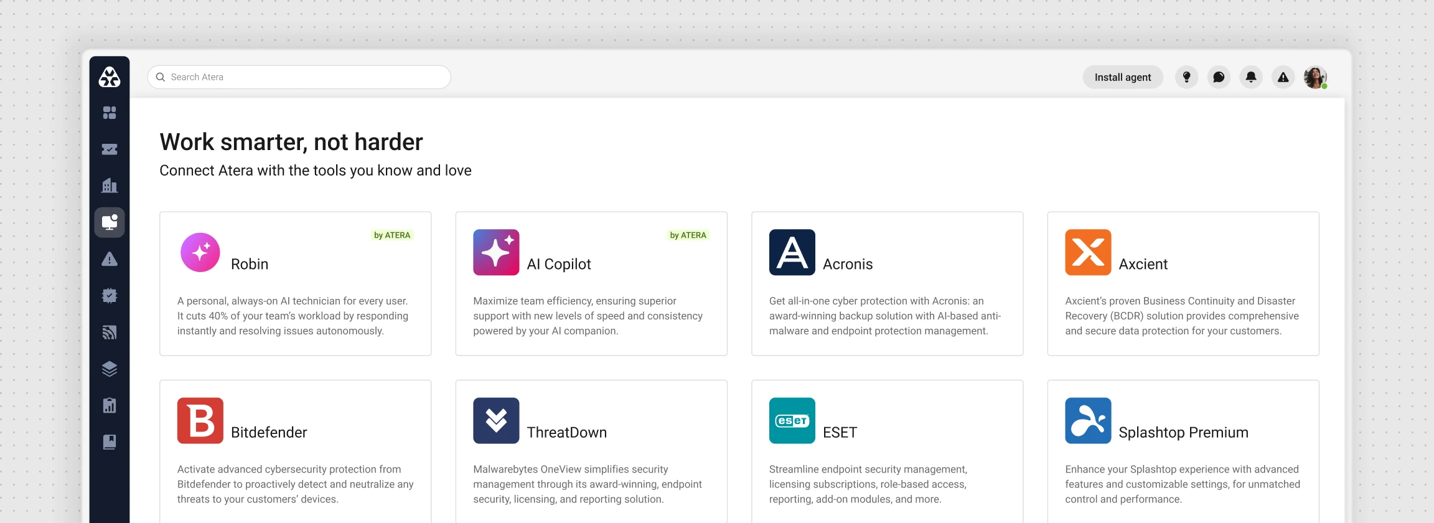Open the Tickets icon in the sidebar

click(x=110, y=149)
